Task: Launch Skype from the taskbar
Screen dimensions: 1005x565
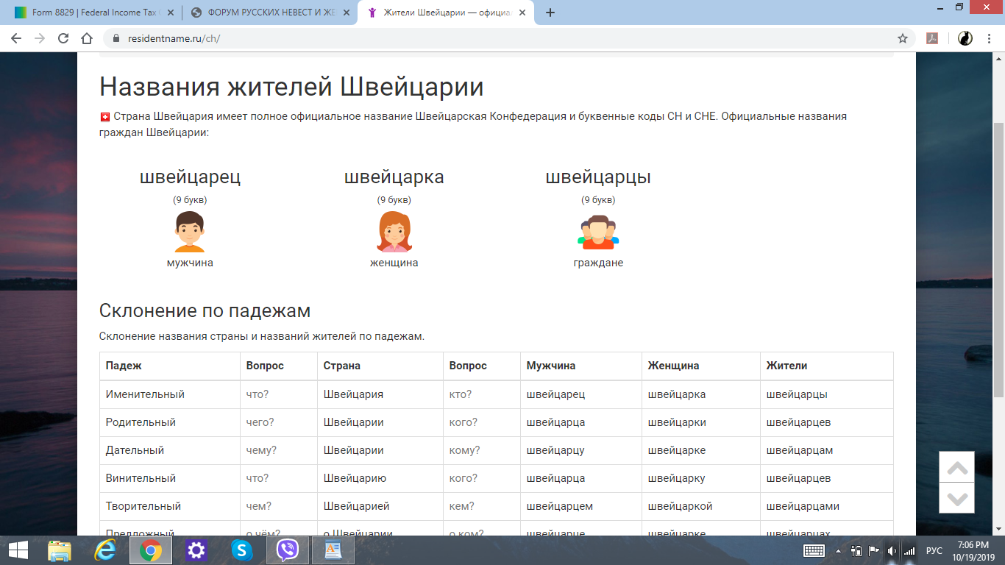Action: coord(241,550)
